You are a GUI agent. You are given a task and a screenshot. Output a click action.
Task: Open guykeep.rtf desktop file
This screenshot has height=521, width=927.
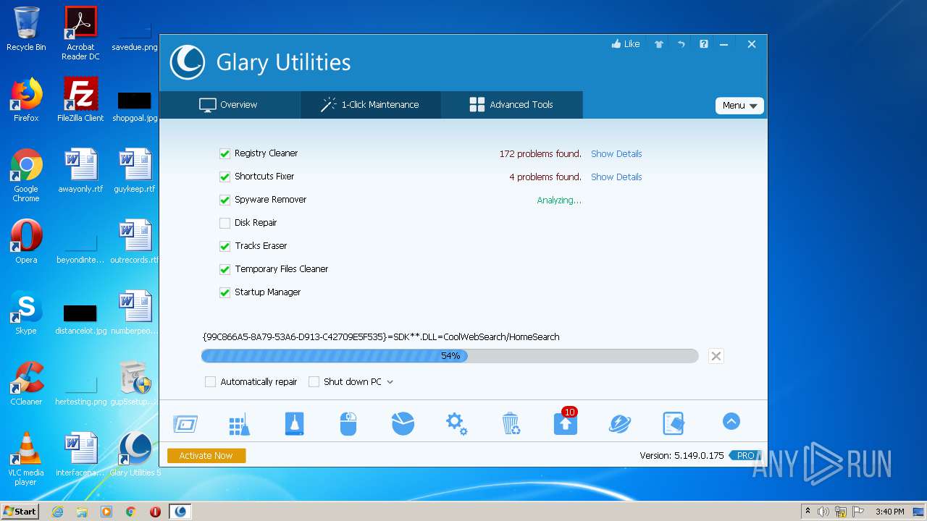135,171
